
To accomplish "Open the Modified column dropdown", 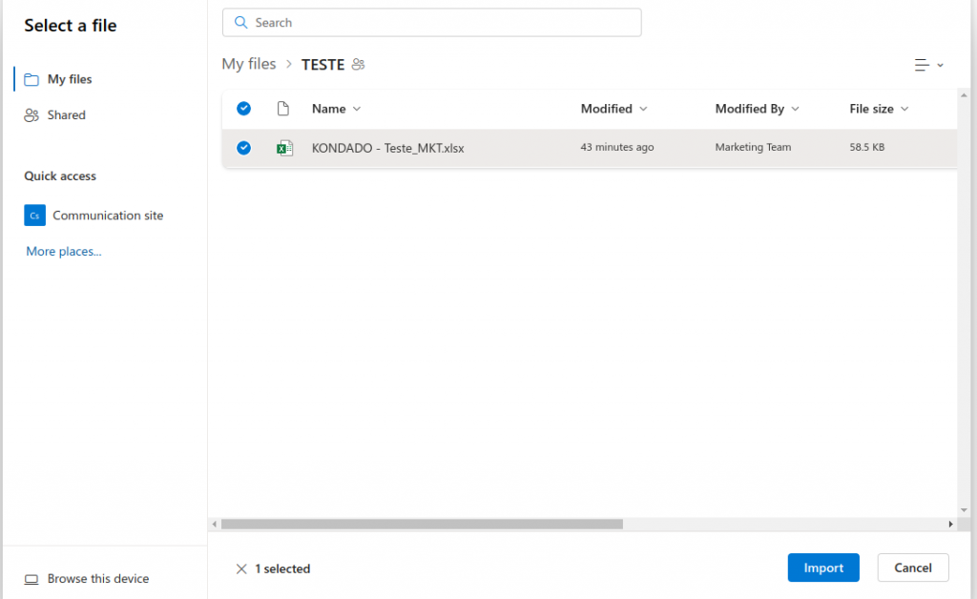I will click(643, 109).
